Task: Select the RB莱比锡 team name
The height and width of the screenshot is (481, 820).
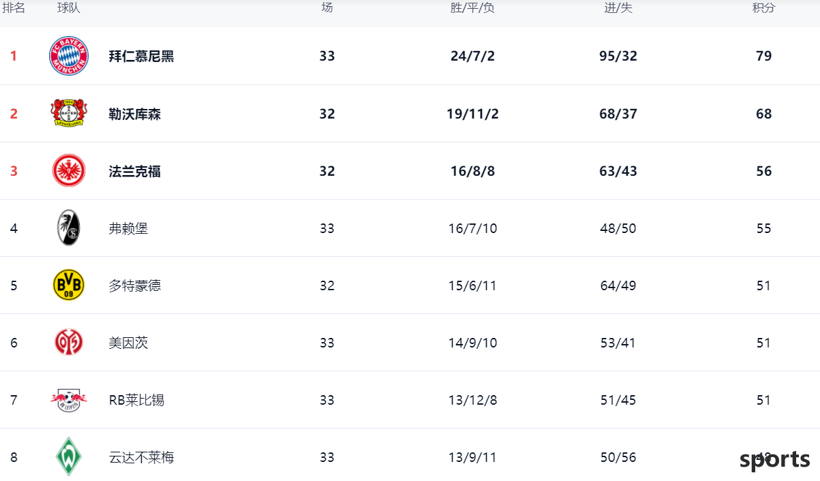Action: [x=136, y=399]
